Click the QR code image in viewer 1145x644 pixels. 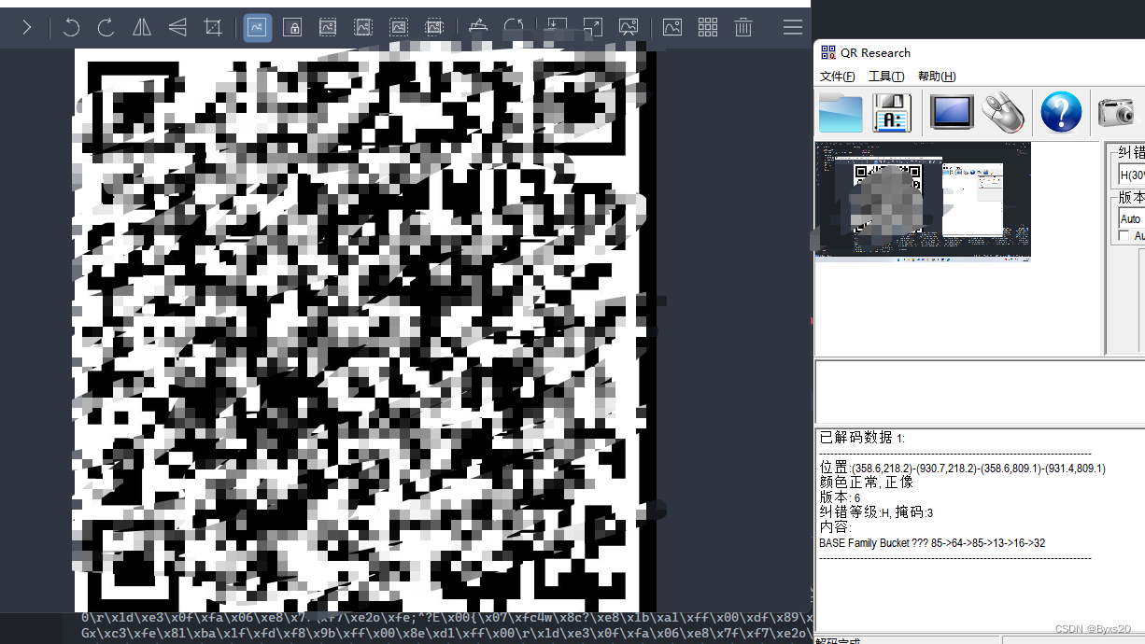coord(365,329)
